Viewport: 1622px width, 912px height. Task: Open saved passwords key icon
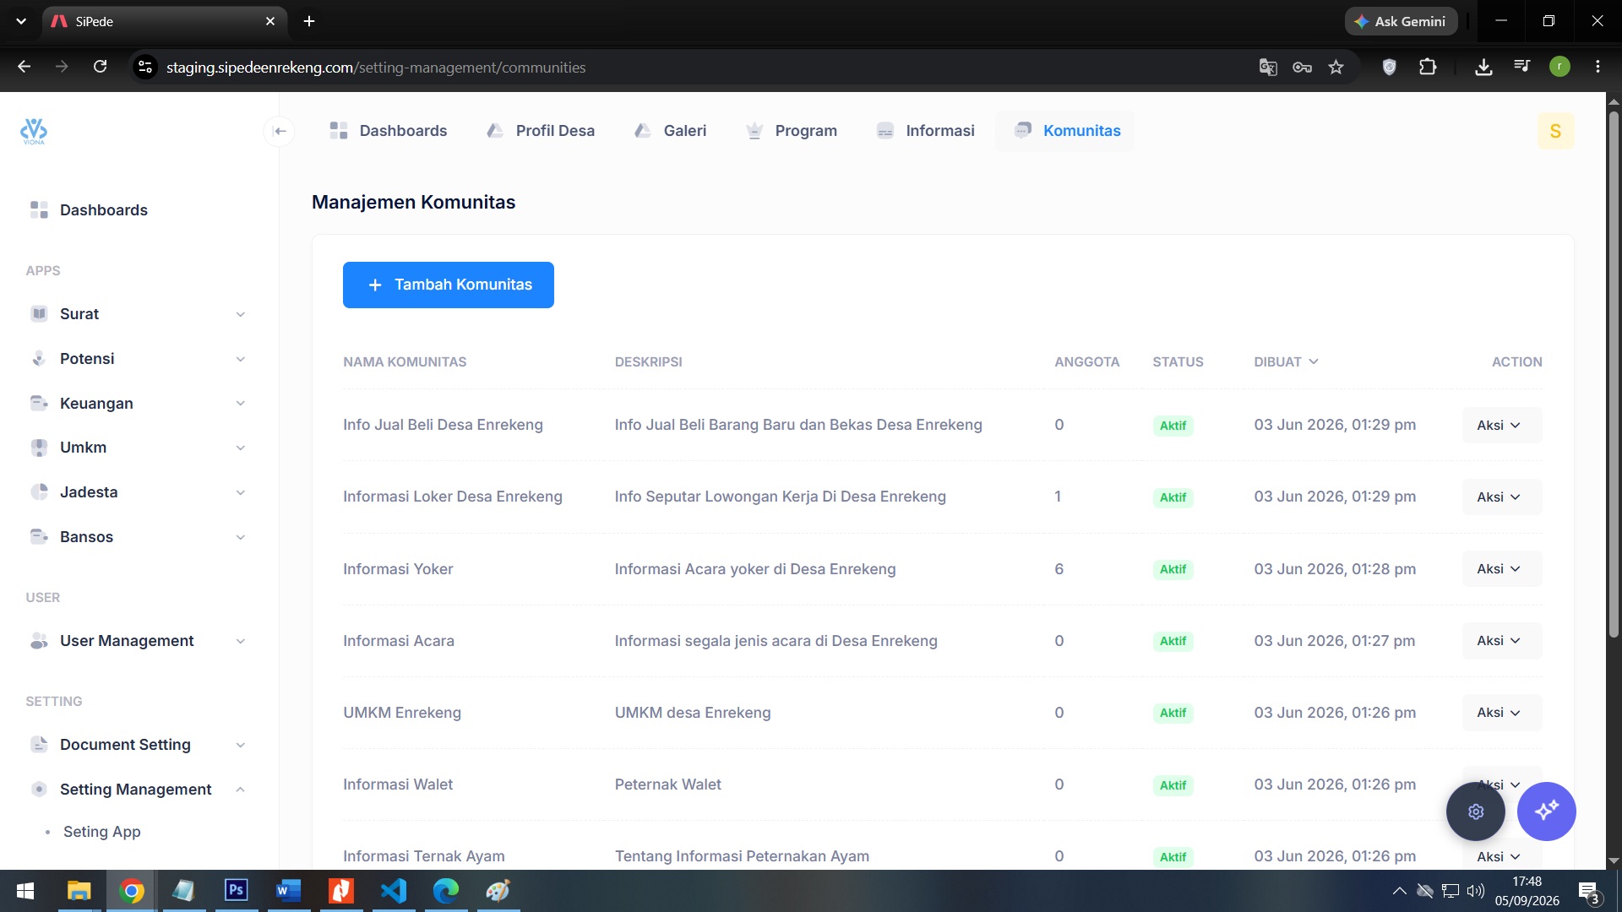pos(1302,68)
